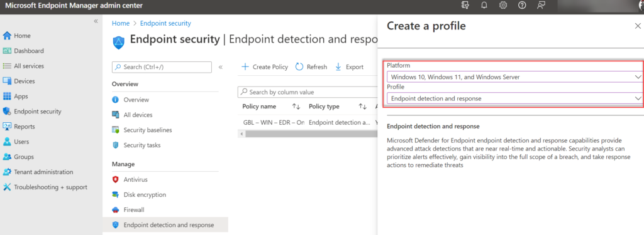Click the Export button
Viewport: 644px width, 235px height.
(349, 66)
